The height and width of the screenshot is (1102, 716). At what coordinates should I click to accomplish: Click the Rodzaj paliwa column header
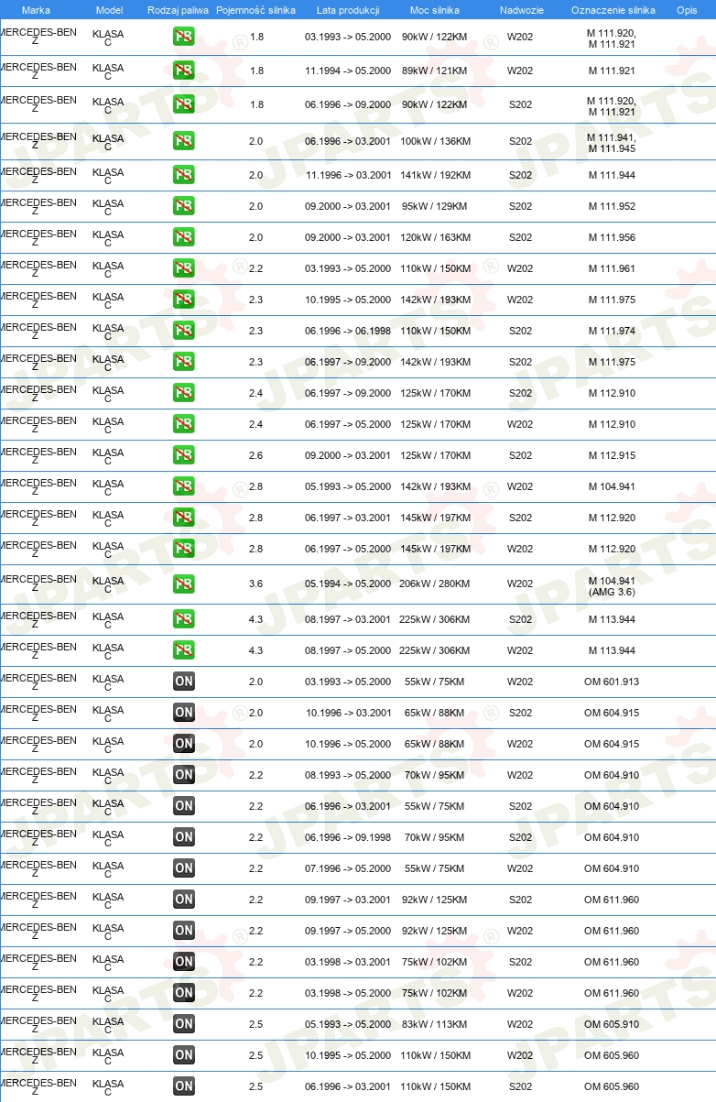[x=178, y=10]
